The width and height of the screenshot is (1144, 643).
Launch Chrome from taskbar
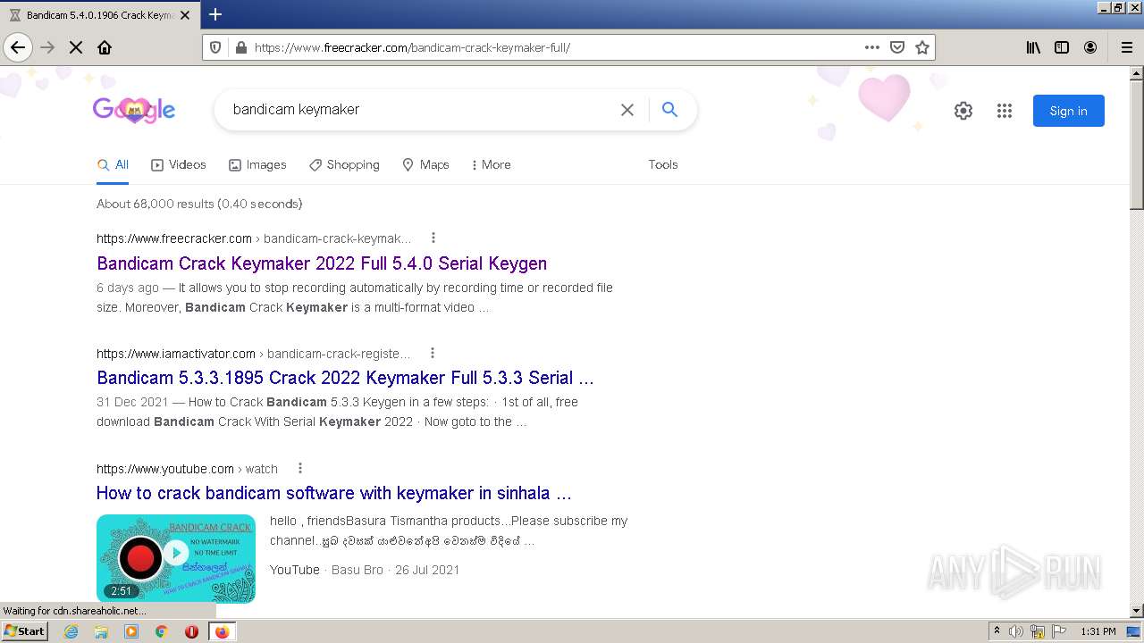162,631
